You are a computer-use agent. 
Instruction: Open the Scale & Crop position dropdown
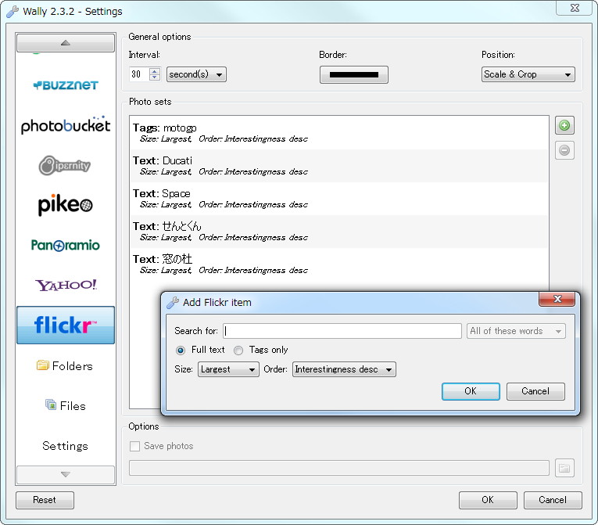(528, 74)
